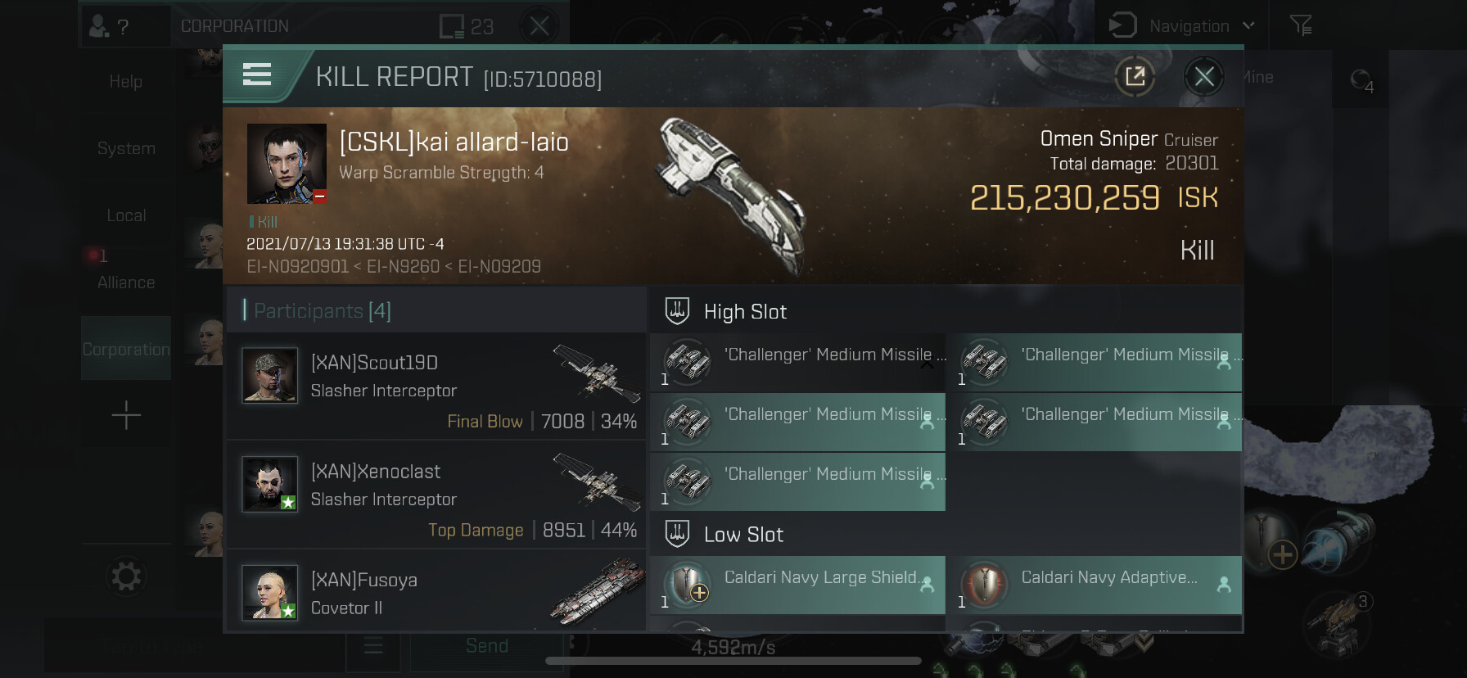Collapse the Low Slot section
The image size is (1467, 678).
(742, 534)
